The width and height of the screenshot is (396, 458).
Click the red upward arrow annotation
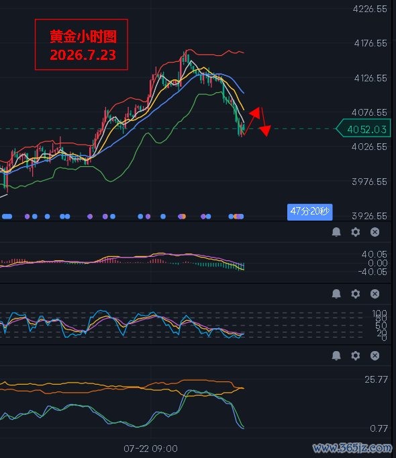pos(252,120)
